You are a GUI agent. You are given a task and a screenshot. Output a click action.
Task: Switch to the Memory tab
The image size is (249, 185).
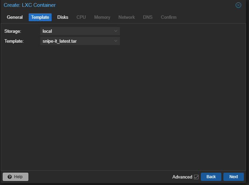102,17
